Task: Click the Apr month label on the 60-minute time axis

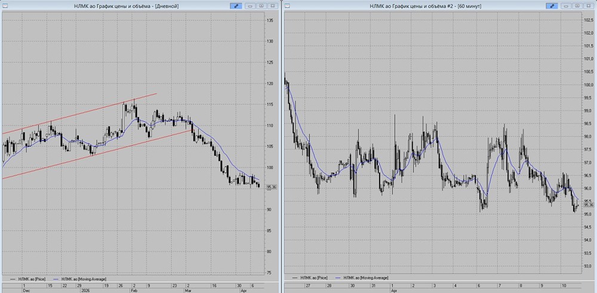Action: [394, 290]
